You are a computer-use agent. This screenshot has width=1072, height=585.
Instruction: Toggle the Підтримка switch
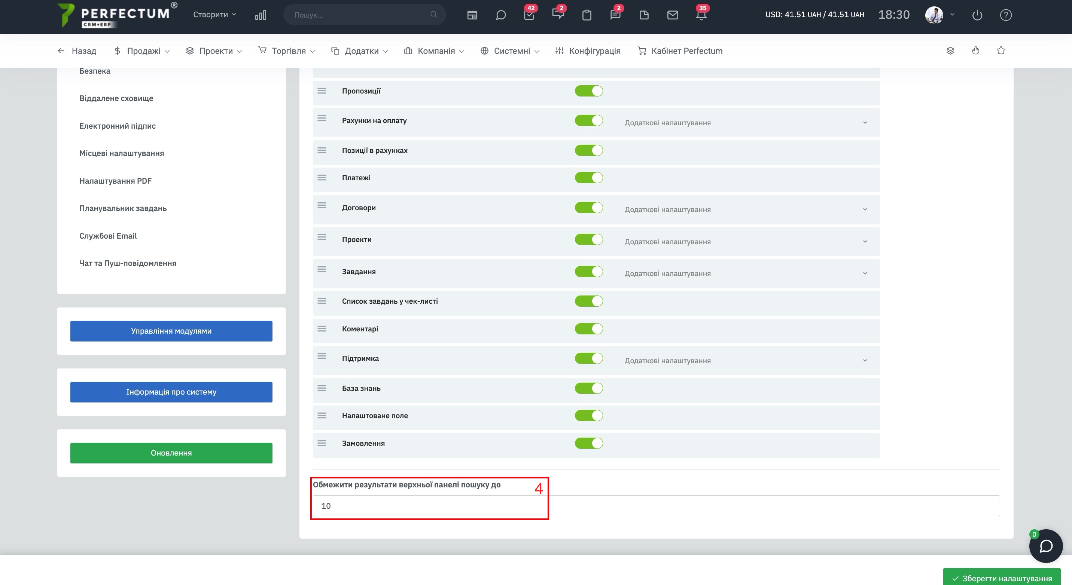[588, 358]
